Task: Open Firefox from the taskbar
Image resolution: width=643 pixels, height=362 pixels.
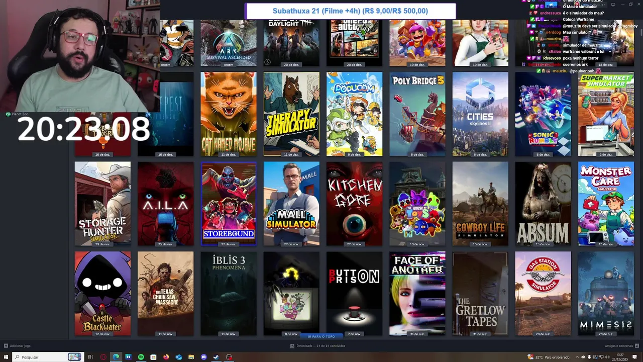Action: [x=166, y=357]
